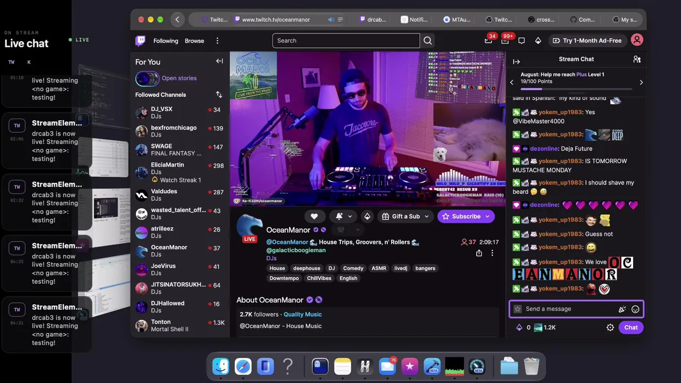Viewport: 681px width, 383px height.
Task: Collapse the Stream Chat panel
Action: 516,62
